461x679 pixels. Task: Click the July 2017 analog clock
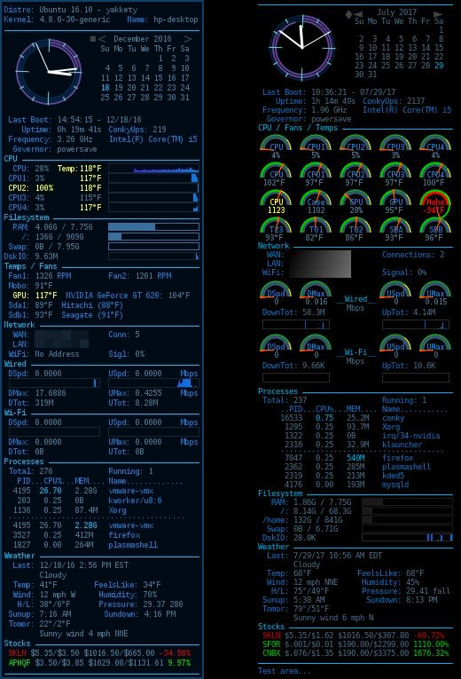302,48
